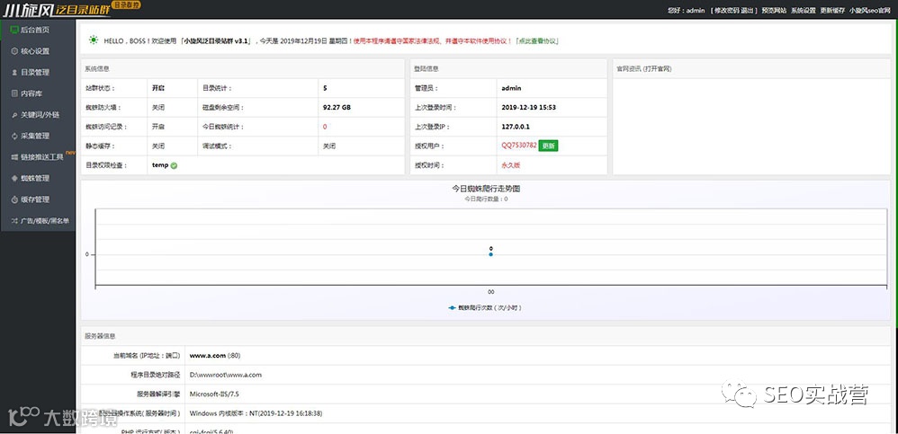Click the domain www.a.com (:80)
The width and height of the screenshot is (898, 434).
coord(215,356)
